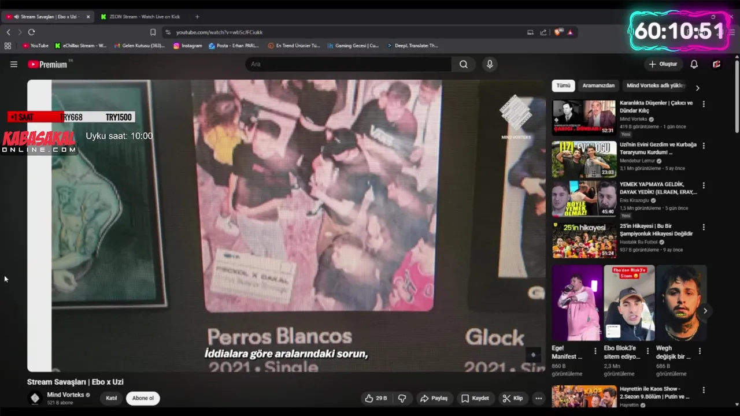Go back with the browser back arrow

[8, 32]
